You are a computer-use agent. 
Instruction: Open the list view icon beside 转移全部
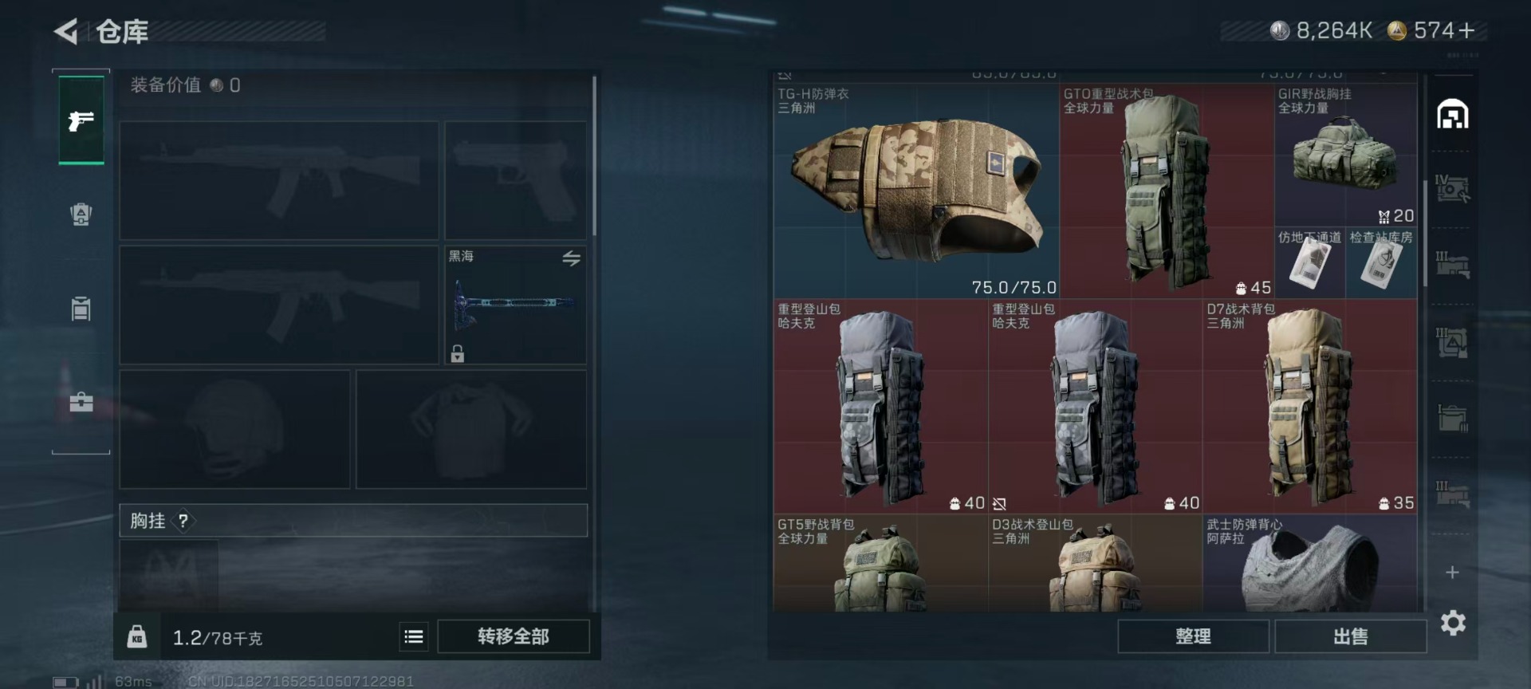pos(414,636)
